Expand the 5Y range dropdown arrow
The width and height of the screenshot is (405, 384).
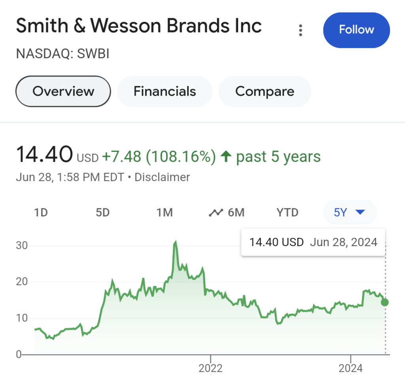(360, 212)
